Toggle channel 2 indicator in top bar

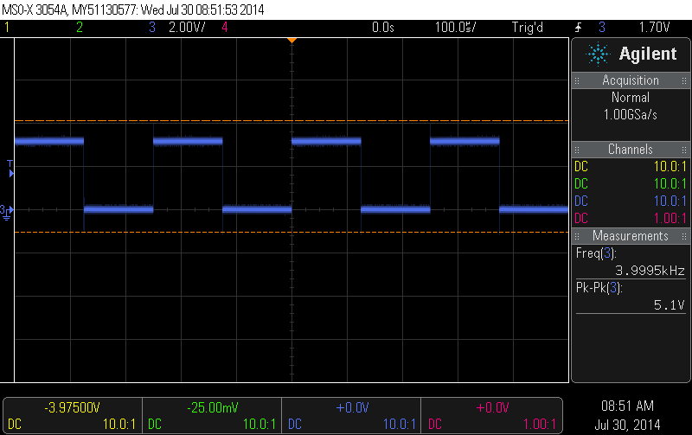pyautogui.click(x=80, y=28)
